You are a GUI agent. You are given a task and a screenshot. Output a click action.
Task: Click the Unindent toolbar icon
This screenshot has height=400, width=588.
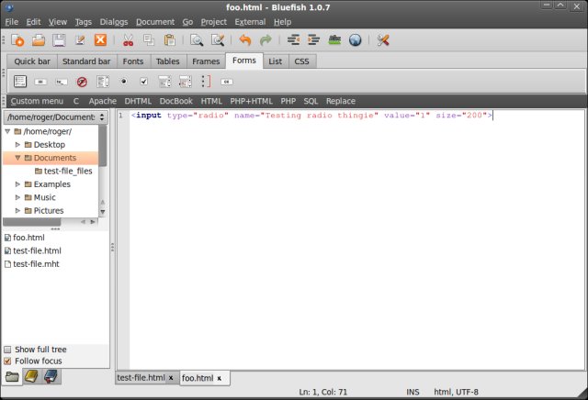point(293,39)
